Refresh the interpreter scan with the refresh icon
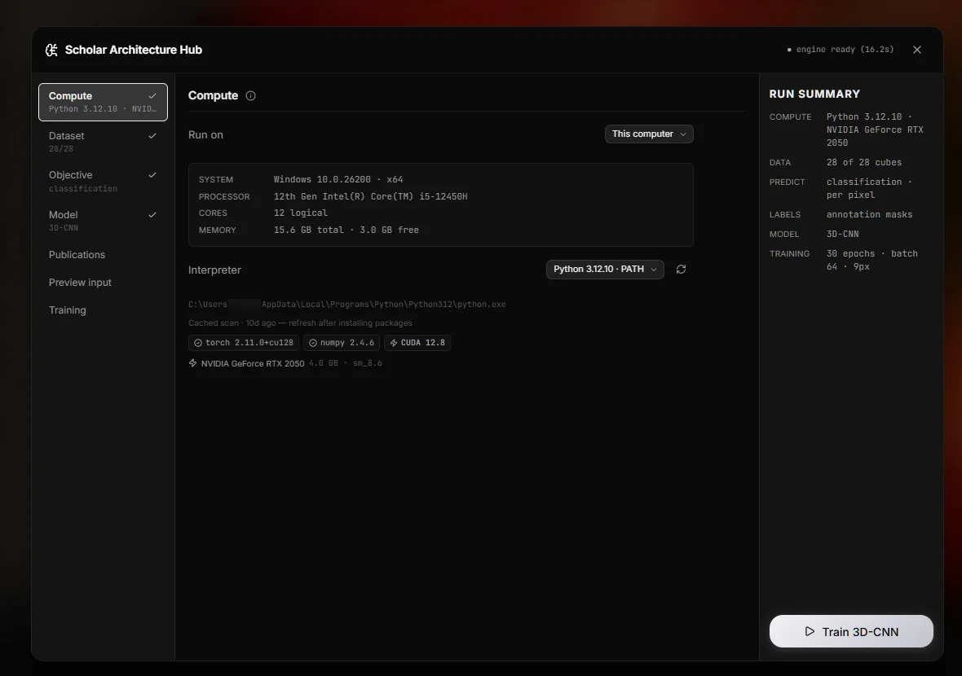This screenshot has width=962, height=676. [x=681, y=269]
